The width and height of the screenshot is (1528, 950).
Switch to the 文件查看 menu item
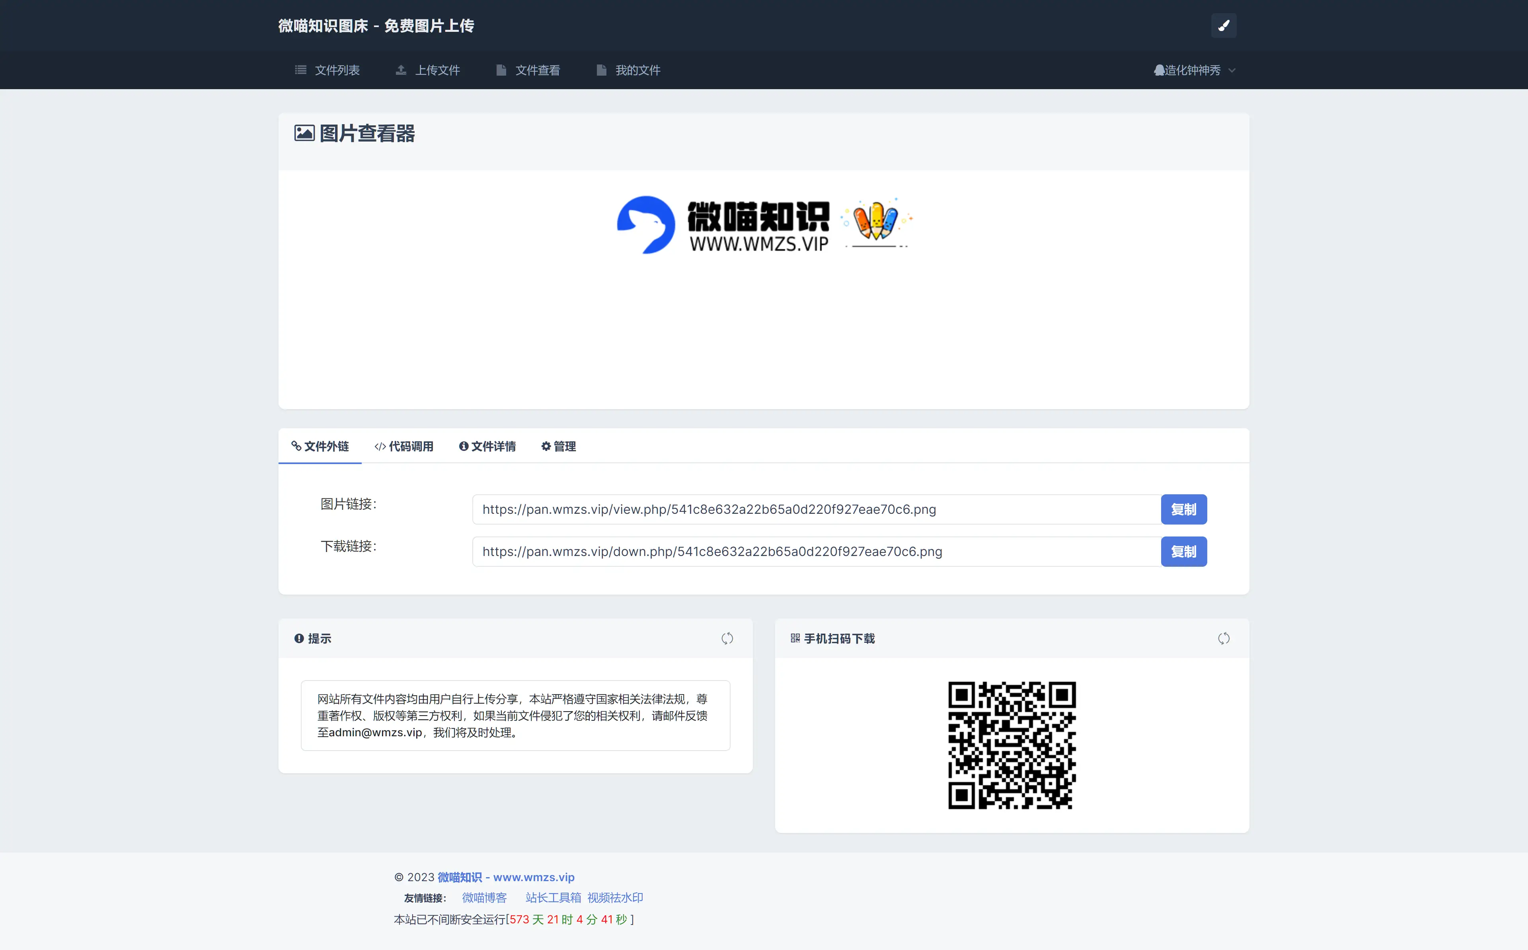538,70
